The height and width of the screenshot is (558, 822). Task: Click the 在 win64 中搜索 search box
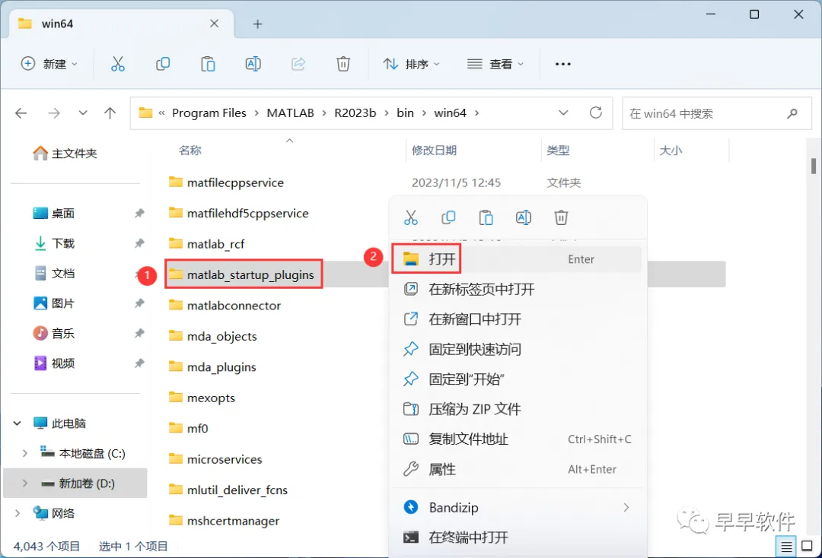(716, 113)
